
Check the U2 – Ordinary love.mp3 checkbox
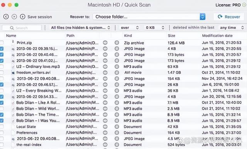tap(2, 67)
